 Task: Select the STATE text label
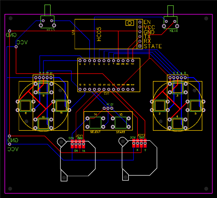pyautogui.click(x=153, y=46)
